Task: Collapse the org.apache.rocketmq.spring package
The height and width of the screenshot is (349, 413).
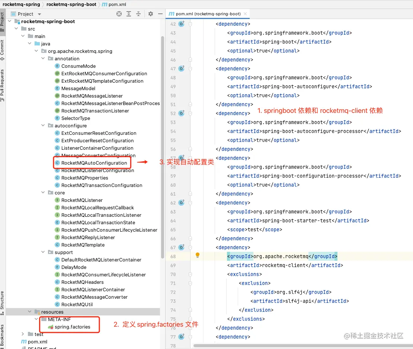Action: click(x=36, y=51)
